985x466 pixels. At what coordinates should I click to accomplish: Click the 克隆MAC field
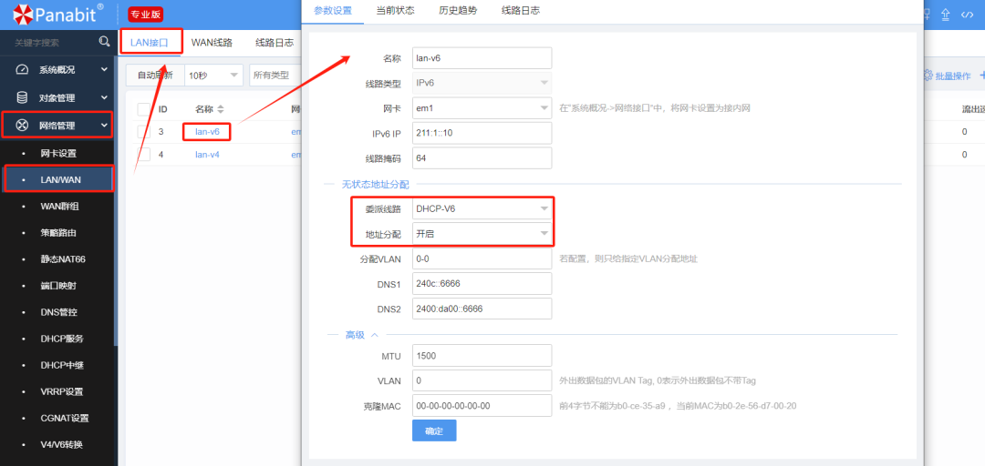tap(482, 406)
